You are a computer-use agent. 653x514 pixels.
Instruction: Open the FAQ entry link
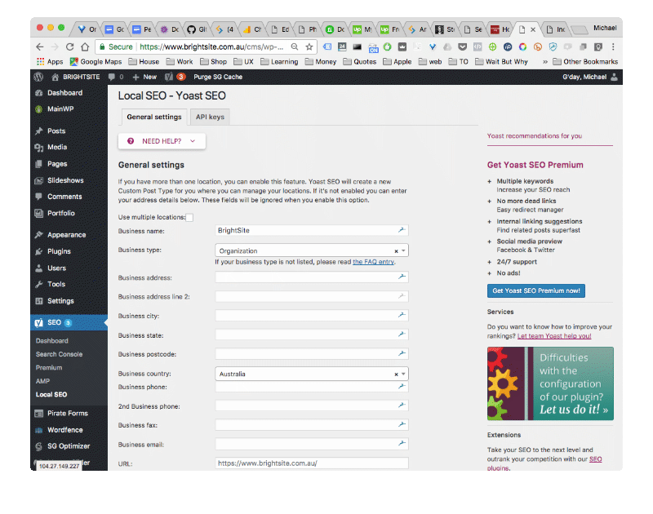tap(373, 262)
